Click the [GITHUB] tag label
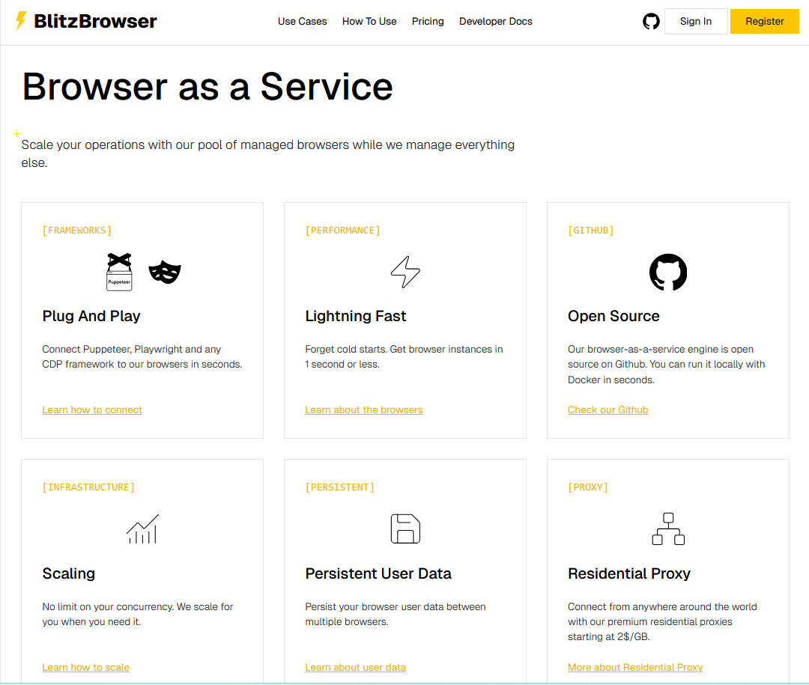809x685 pixels. 591,230
